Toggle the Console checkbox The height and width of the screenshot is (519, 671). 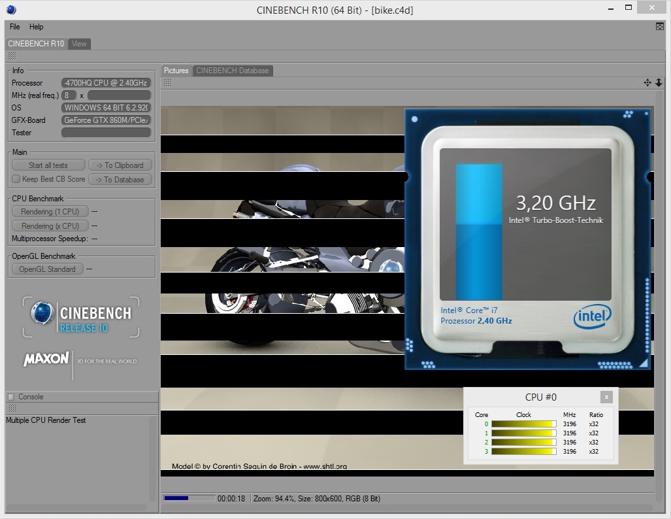click(x=12, y=397)
